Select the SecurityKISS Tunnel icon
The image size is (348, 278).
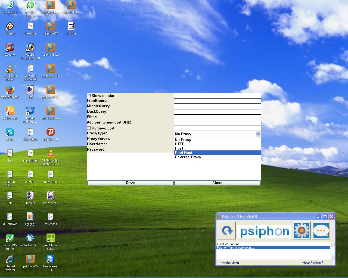pyautogui.click(x=10, y=242)
